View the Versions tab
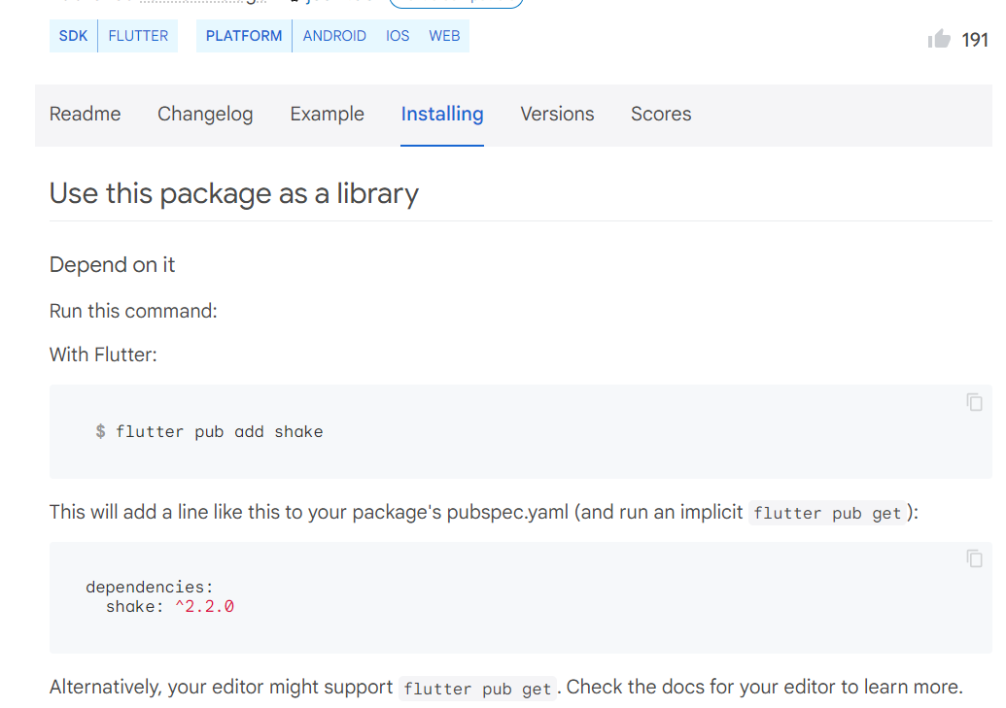Viewport: 1006px width, 708px height. point(557,115)
